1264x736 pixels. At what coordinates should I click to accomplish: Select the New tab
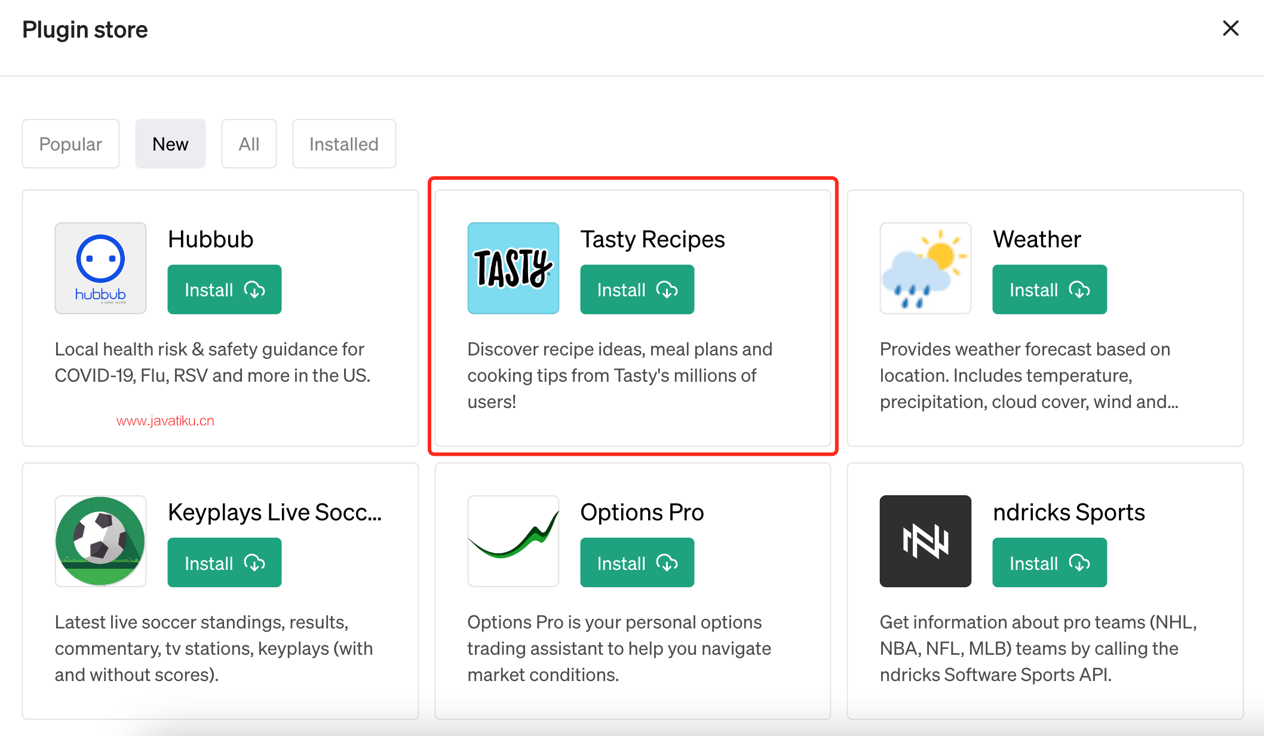click(x=170, y=144)
